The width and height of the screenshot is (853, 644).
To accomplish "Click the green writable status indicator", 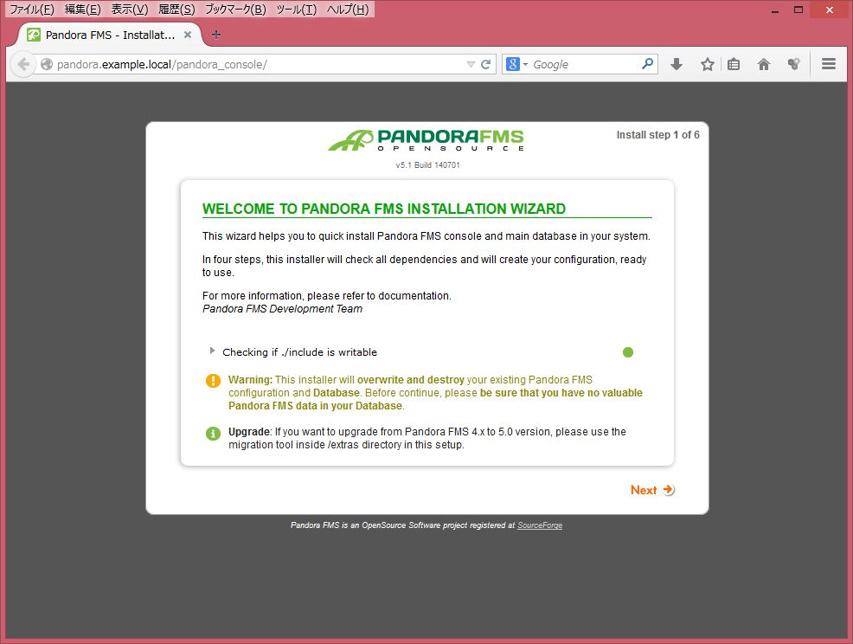I will click(628, 352).
